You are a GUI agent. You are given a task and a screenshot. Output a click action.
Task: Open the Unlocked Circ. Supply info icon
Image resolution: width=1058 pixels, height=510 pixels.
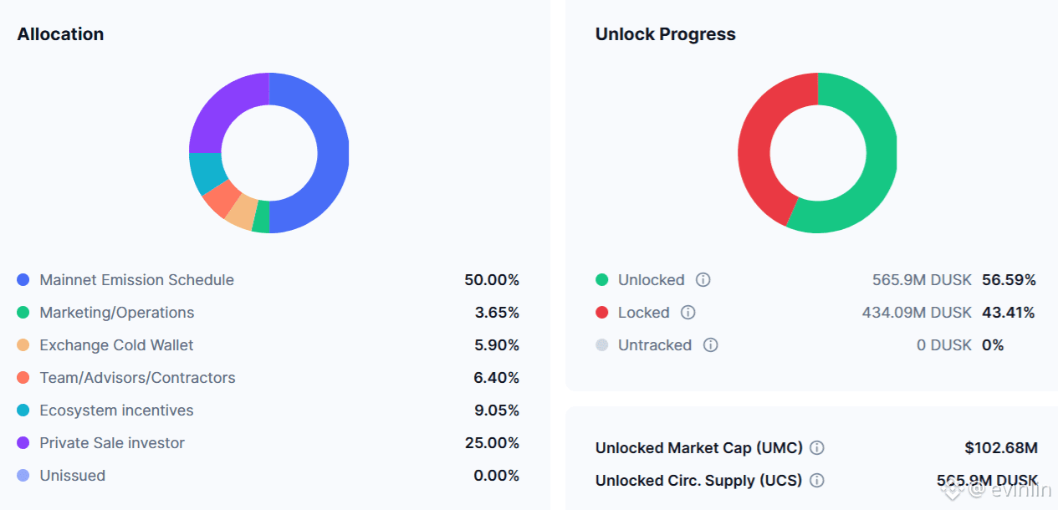pos(817,481)
